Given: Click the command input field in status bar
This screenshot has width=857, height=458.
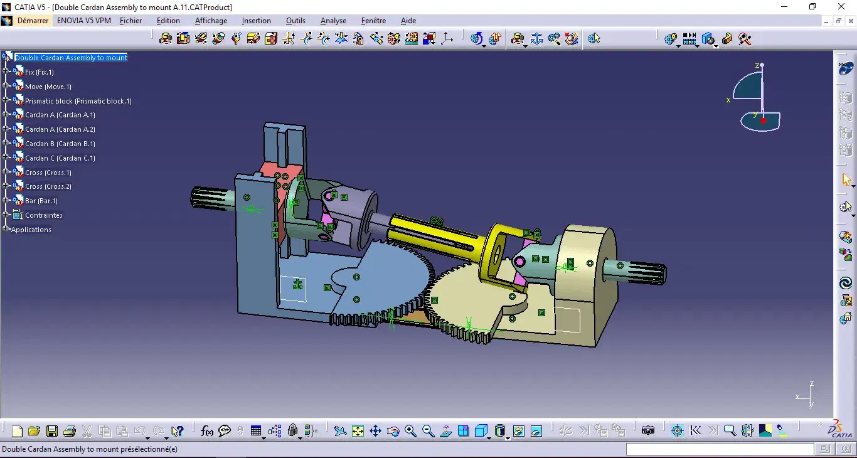Looking at the screenshot, I should (720, 449).
